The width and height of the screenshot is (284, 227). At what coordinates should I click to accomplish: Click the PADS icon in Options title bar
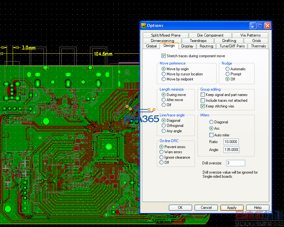pos(143,25)
